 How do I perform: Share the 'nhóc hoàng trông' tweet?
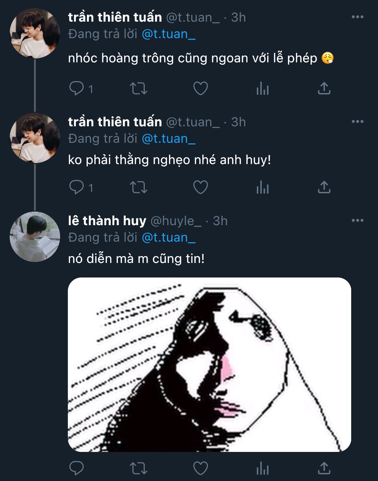(324, 88)
